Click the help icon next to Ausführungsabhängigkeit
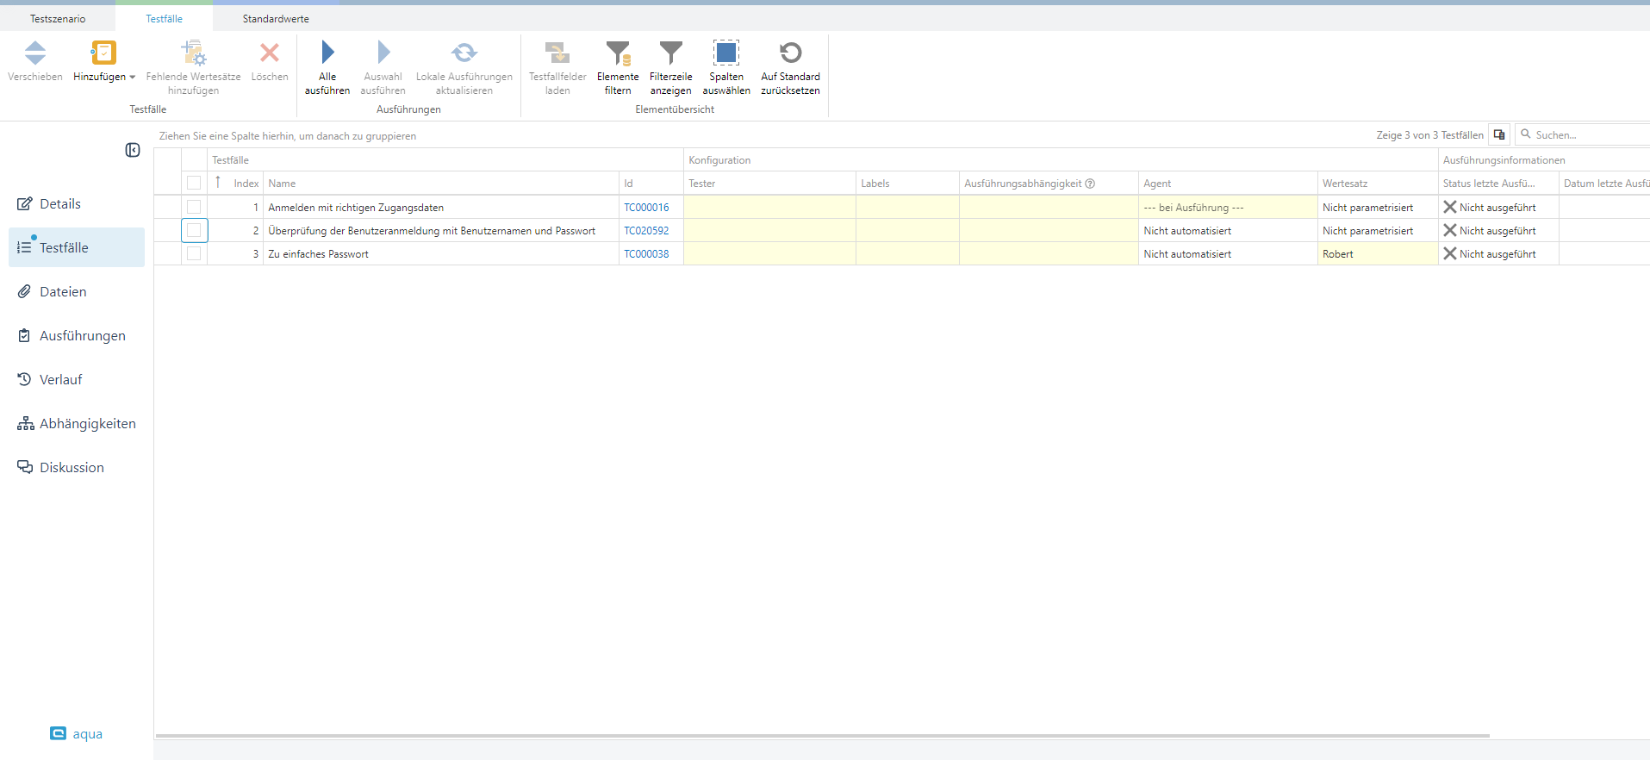 (x=1090, y=184)
